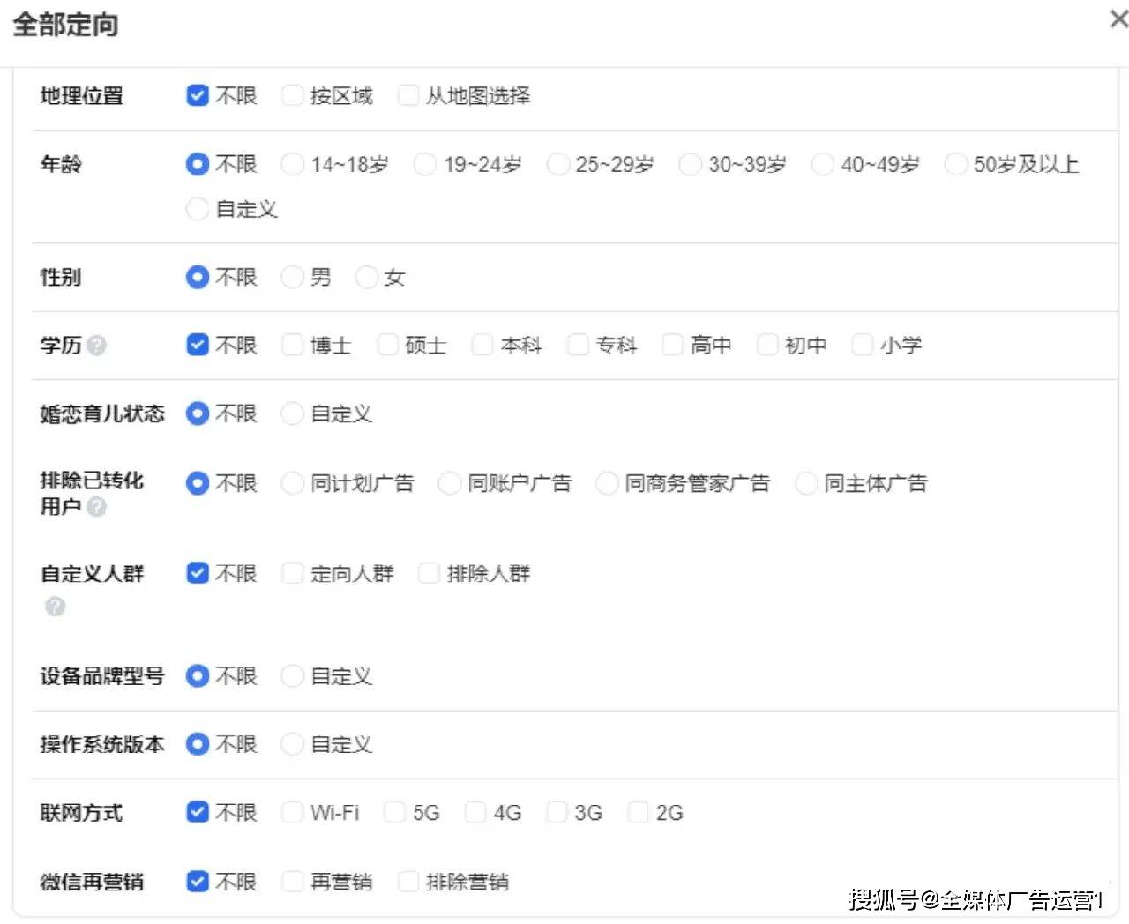Choose 自定义 for 操作系统版本
This screenshot has width=1129, height=924.
tap(293, 745)
